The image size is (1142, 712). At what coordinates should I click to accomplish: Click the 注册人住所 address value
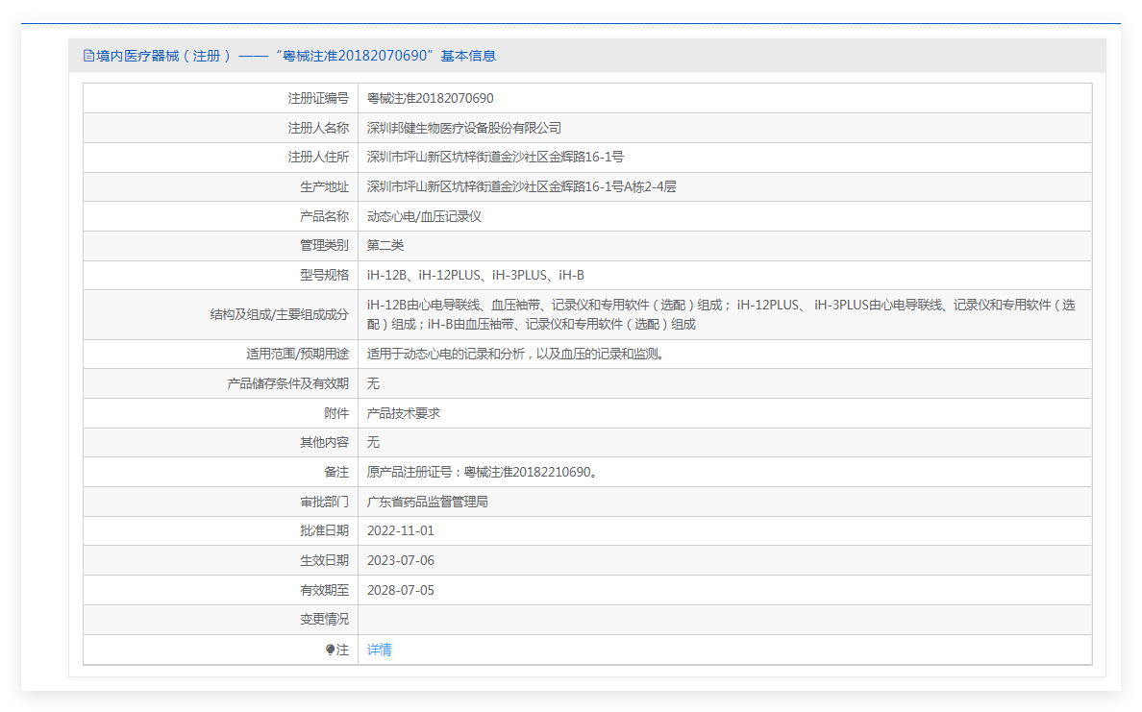tap(495, 158)
